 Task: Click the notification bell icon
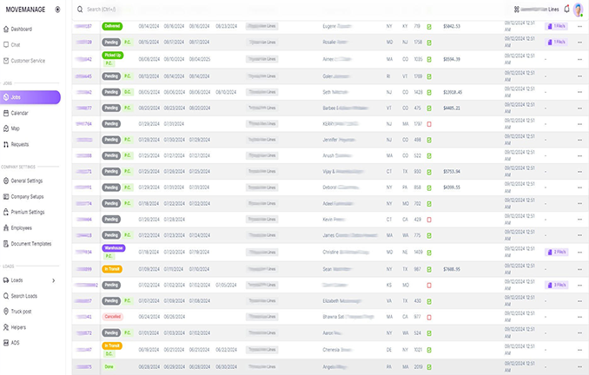coord(566,9)
